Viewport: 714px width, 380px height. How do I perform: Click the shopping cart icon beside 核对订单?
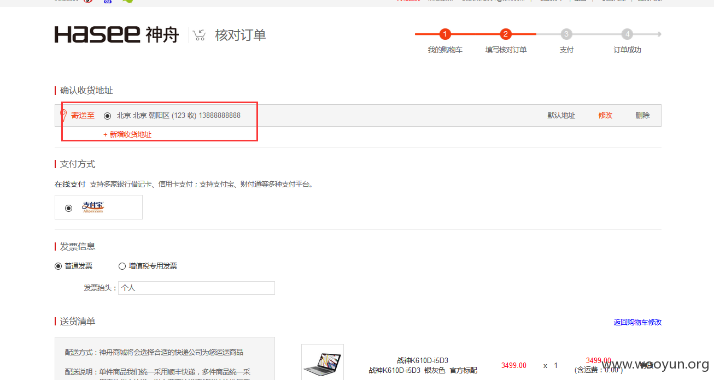(x=200, y=35)
